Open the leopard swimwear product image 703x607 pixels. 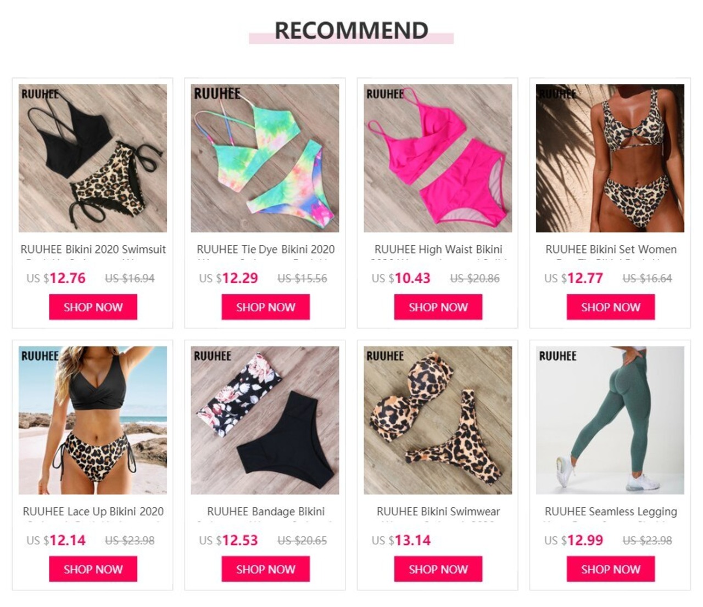pyautogui.click(x=438, y=420)
